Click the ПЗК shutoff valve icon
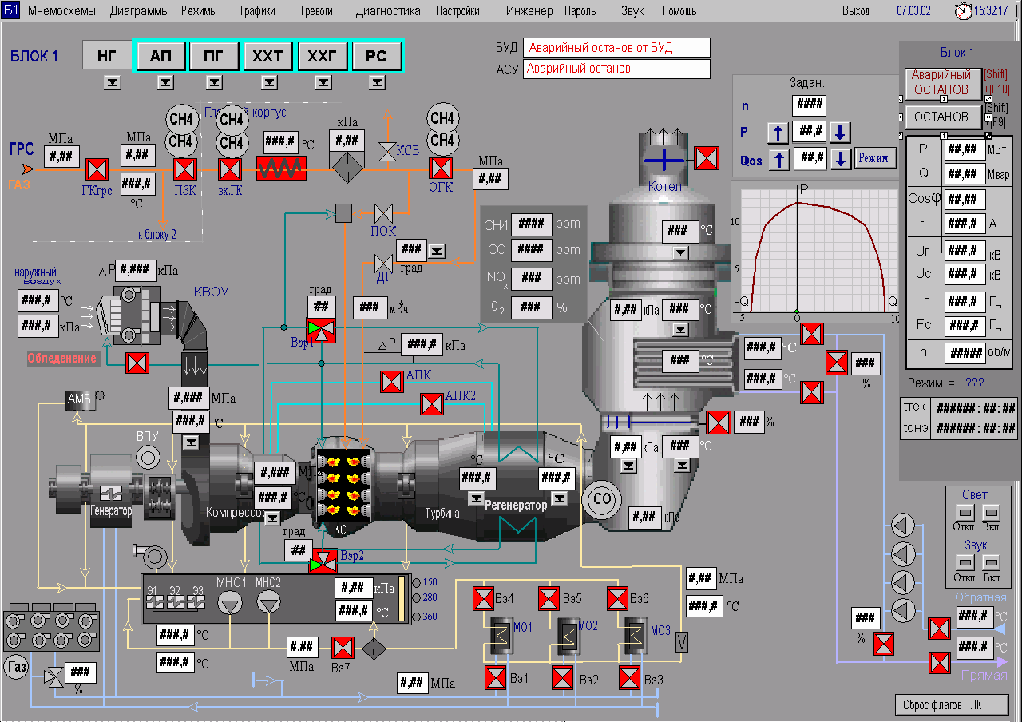The height and width of the screenshot is (722, 1022). click(x=185, y=169)
